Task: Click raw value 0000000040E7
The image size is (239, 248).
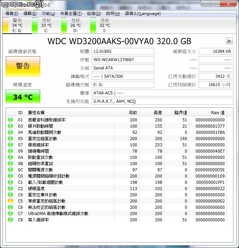Action: (210, 151)
